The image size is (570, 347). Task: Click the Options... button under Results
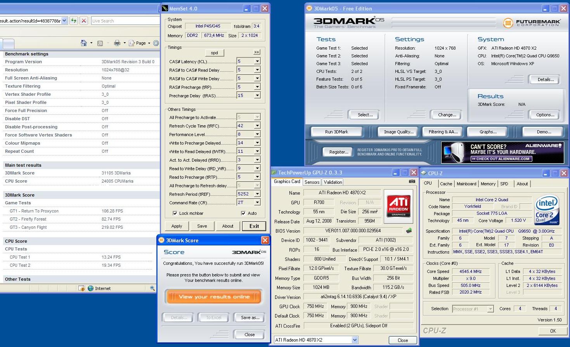pyautogui.click(x=545, y=115)
